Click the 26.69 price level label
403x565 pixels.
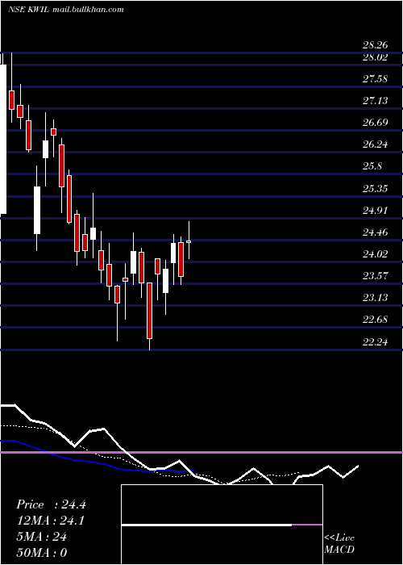tap(375, 123)
